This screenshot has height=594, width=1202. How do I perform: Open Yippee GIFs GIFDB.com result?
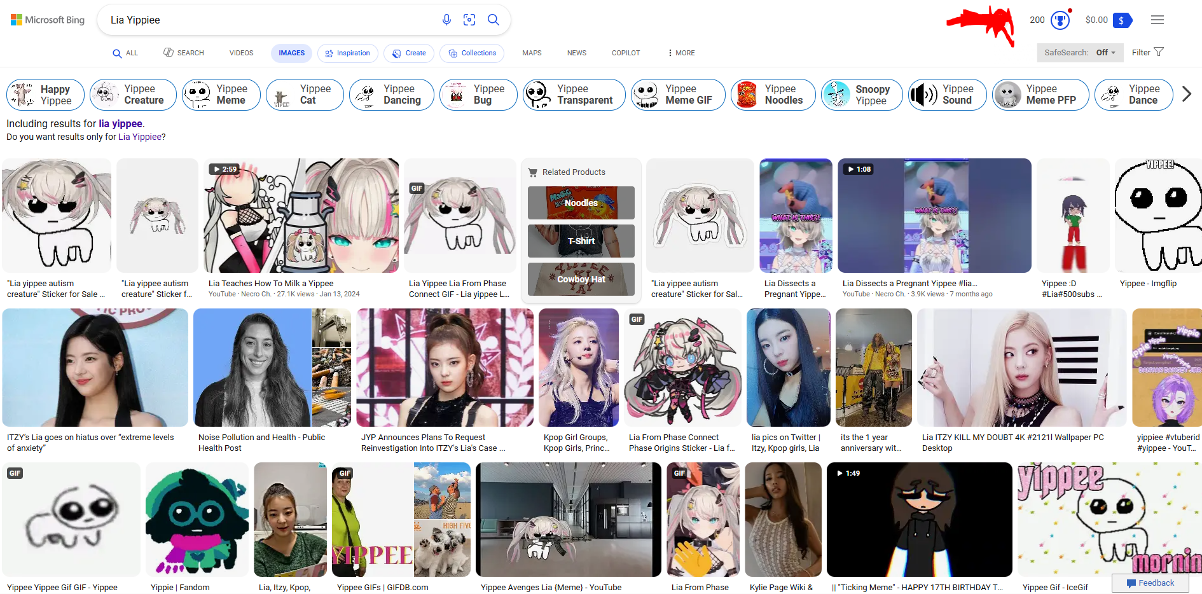pos(401,520)
